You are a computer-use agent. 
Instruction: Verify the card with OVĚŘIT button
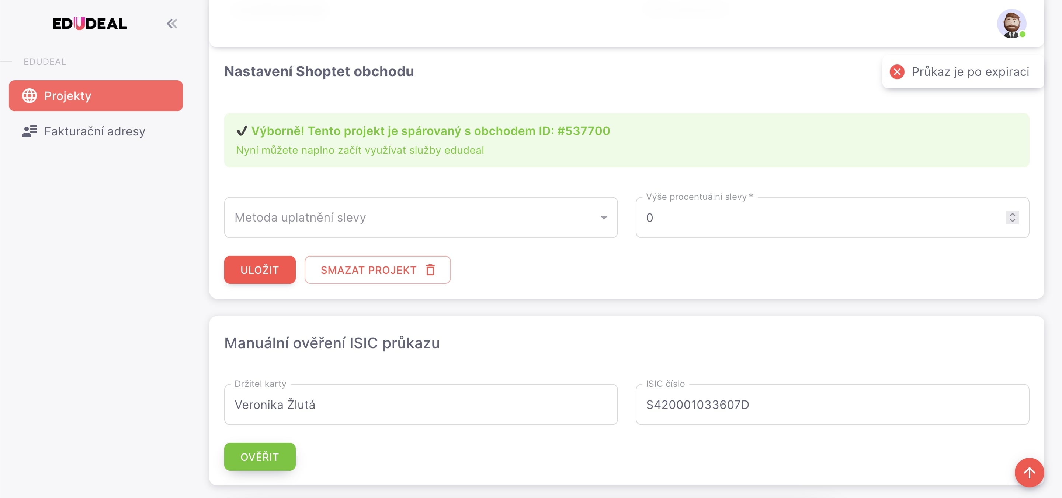click(x=260, y=456)
